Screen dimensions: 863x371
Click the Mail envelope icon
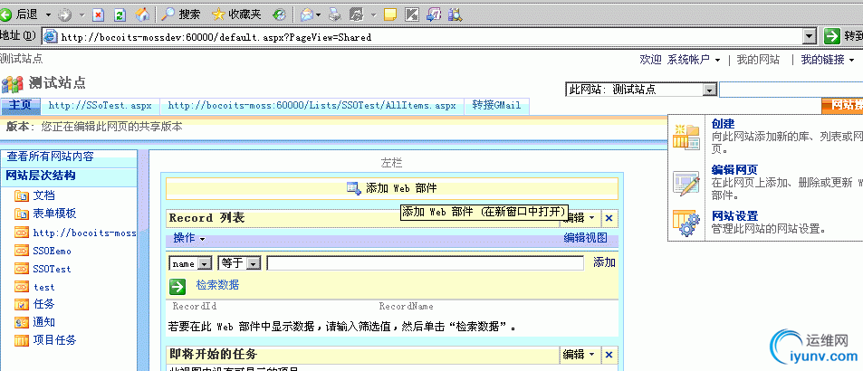(x=307, y=14)
